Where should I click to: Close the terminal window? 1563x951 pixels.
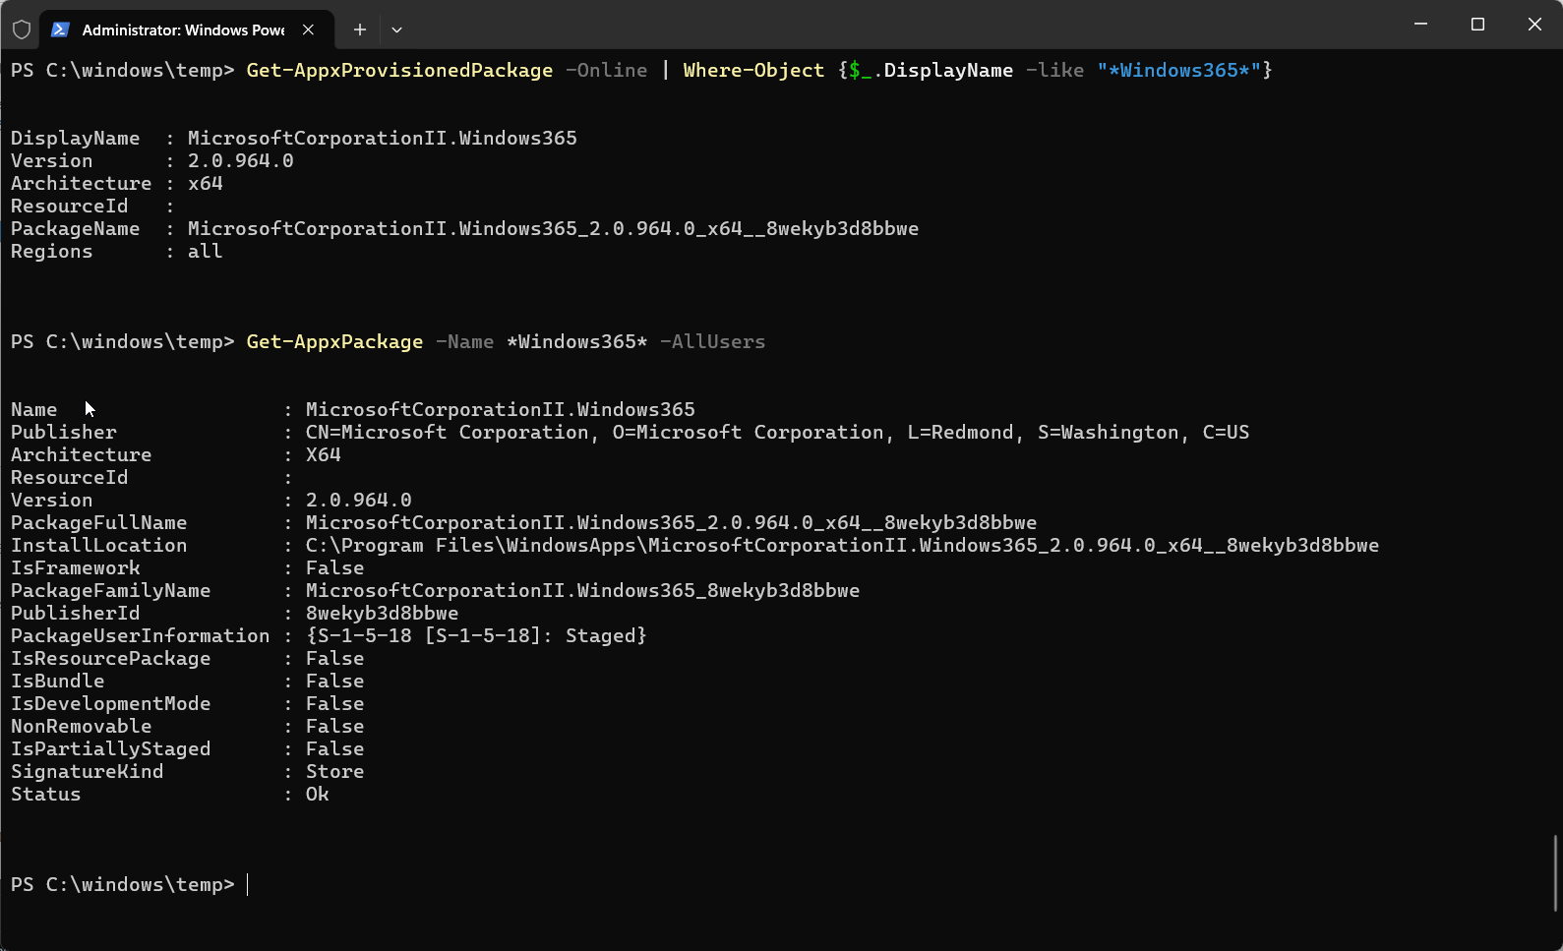pos(1534,25)
